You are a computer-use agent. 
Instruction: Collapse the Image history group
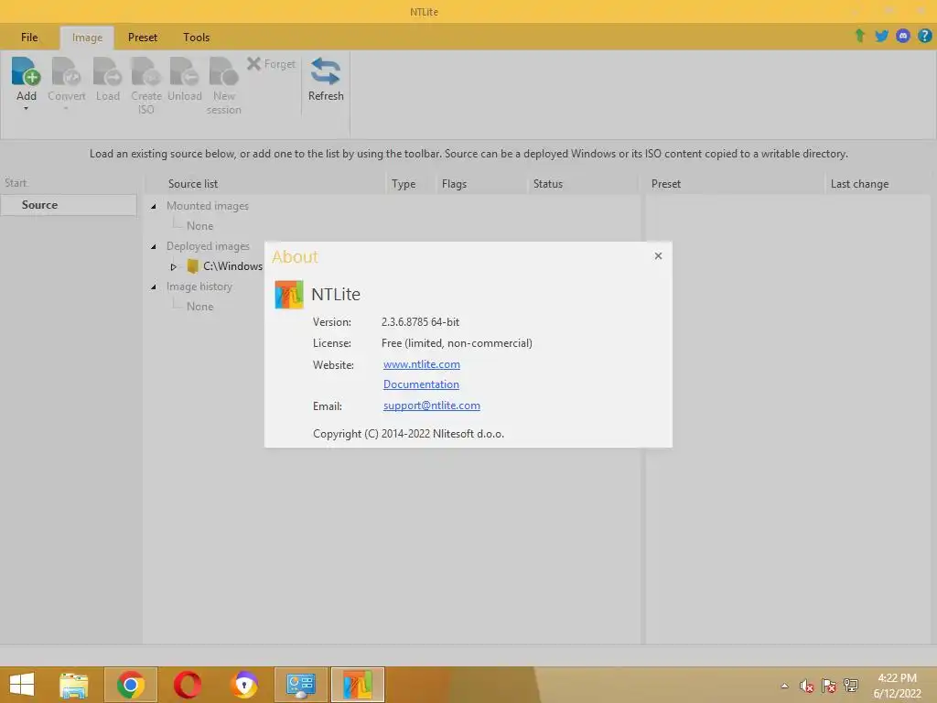pos(154,287)
